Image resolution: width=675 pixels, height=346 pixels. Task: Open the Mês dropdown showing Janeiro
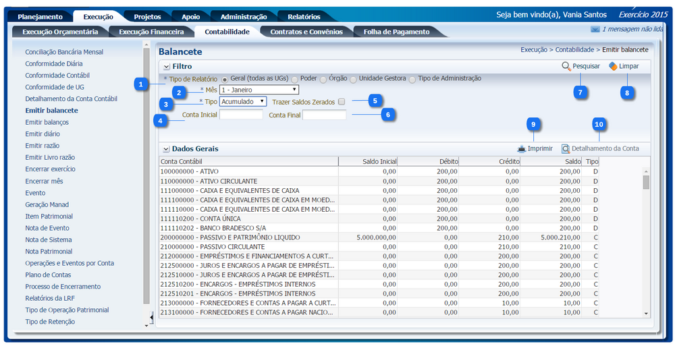coord(259,90)
